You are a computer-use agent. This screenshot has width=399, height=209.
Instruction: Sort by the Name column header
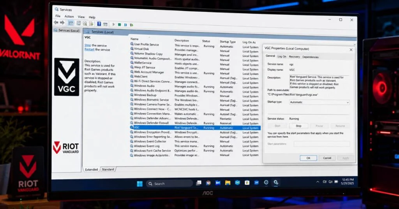tap(134, 39)
